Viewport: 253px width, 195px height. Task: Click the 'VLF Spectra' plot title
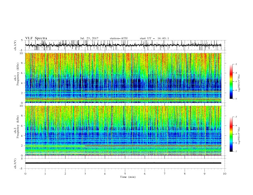coord(36,38)
